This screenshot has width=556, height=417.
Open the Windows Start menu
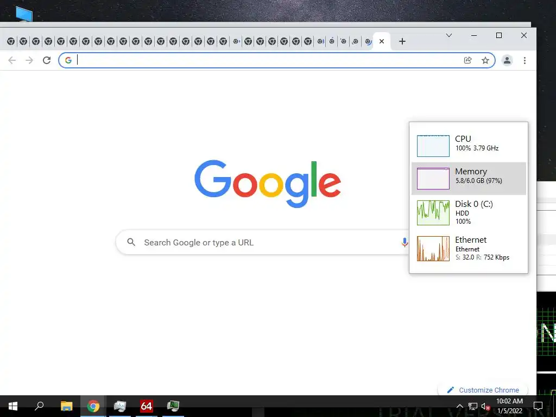(x=13, y=406)
